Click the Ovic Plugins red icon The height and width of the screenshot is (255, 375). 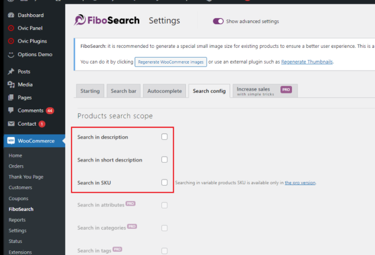tap(11, 41)
